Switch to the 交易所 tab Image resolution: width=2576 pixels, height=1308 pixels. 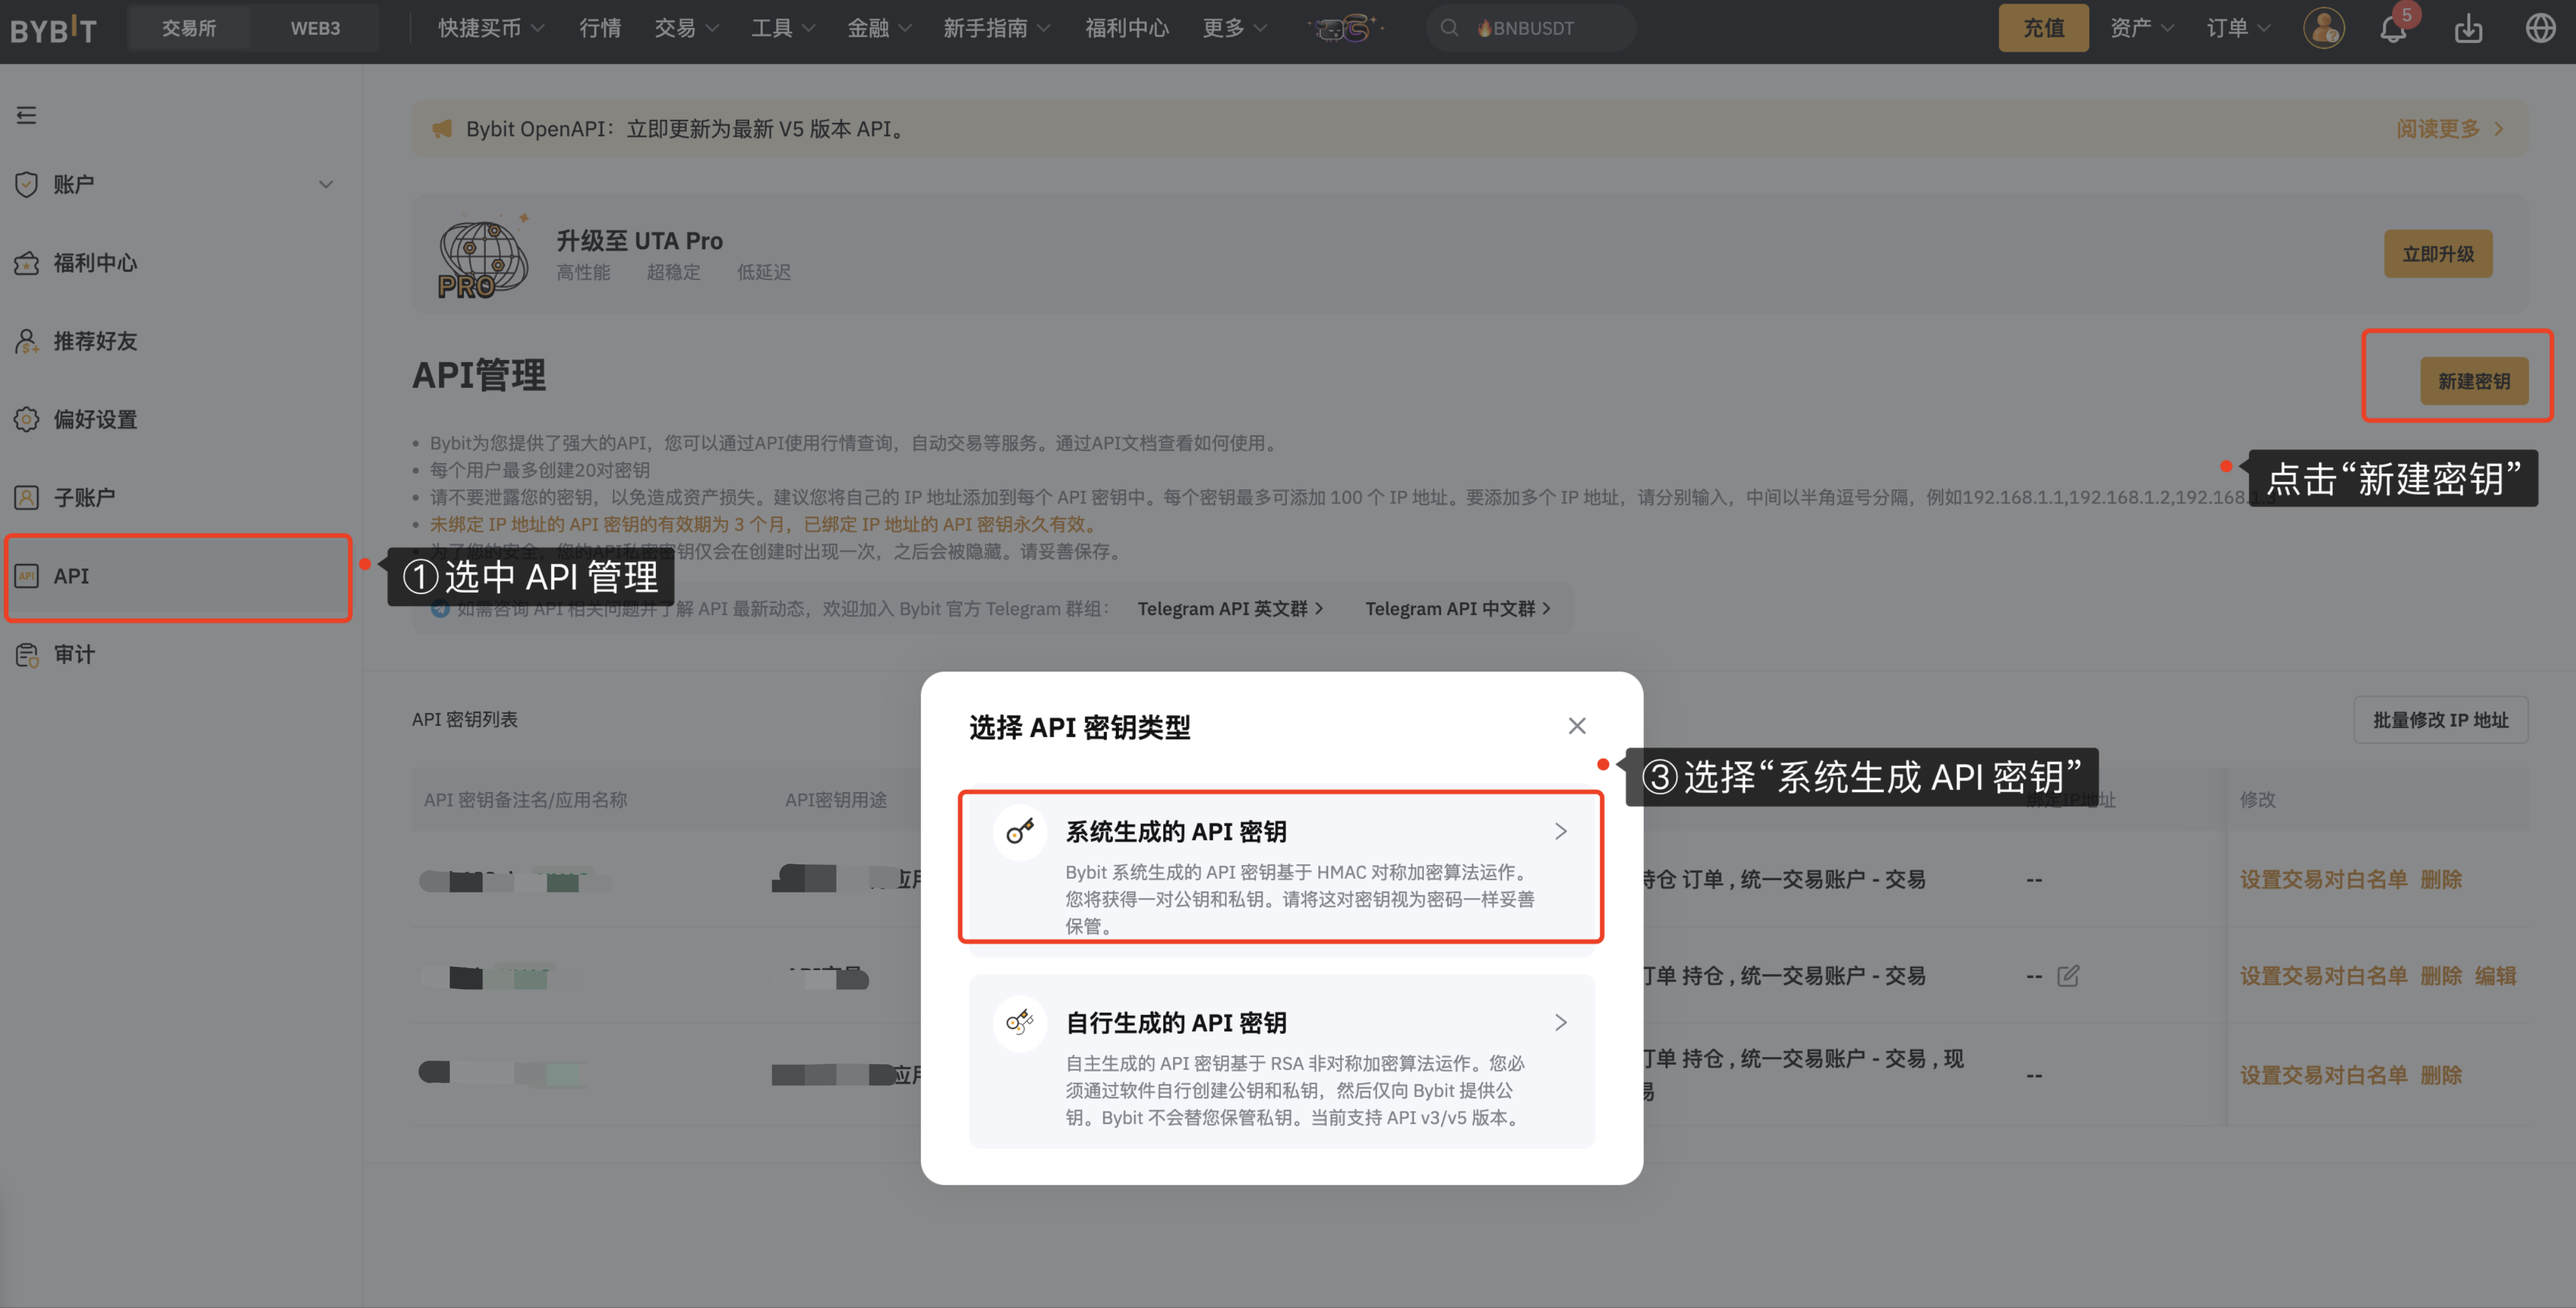point(189,28)
